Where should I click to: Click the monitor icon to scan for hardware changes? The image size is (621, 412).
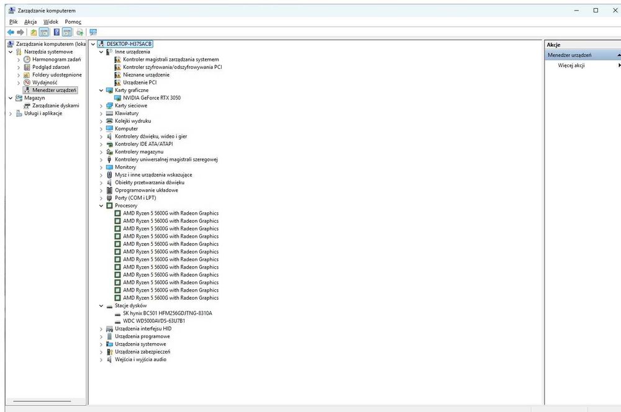coord(93,32)
